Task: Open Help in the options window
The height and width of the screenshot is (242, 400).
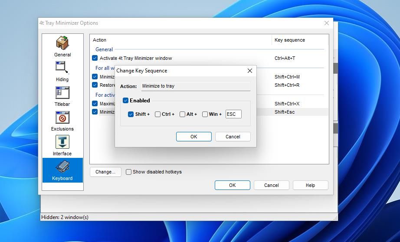Action: point(310,185)
